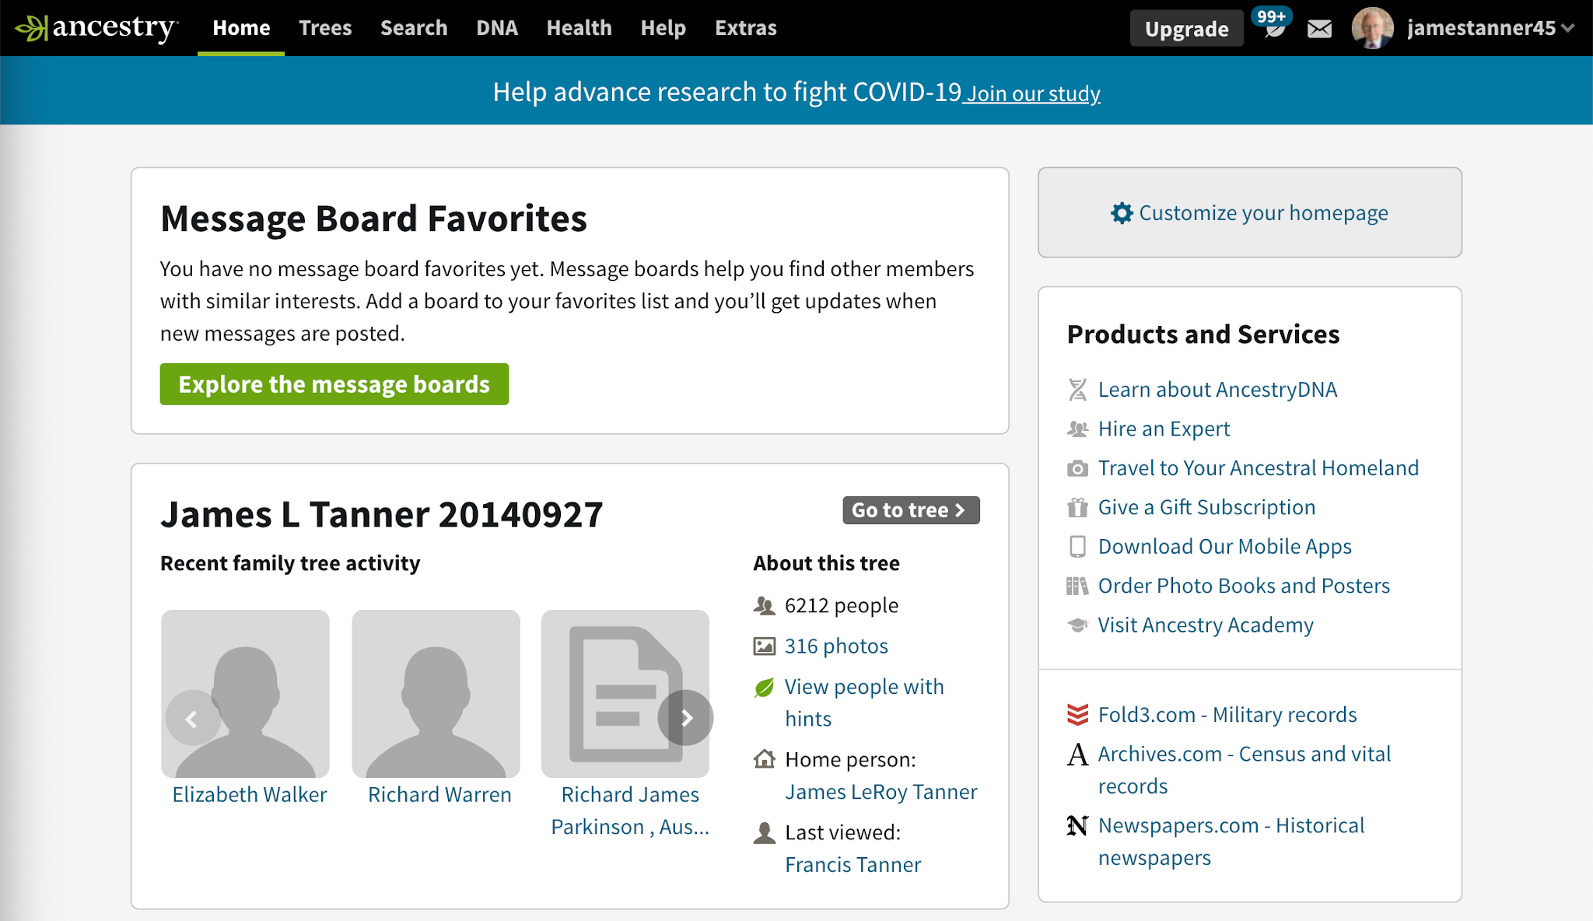Select the DNA icon beside Learn about AncestryDNA
The image size is (1593, 921).
point(1077,389)
